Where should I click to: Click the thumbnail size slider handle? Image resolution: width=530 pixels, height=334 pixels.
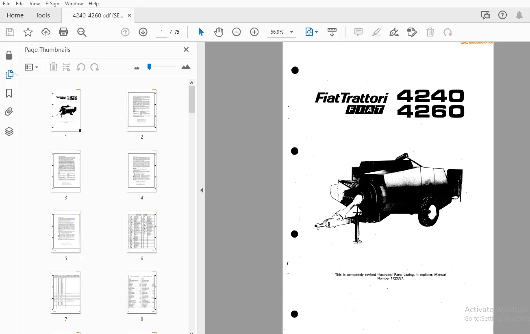click(150, 66)
